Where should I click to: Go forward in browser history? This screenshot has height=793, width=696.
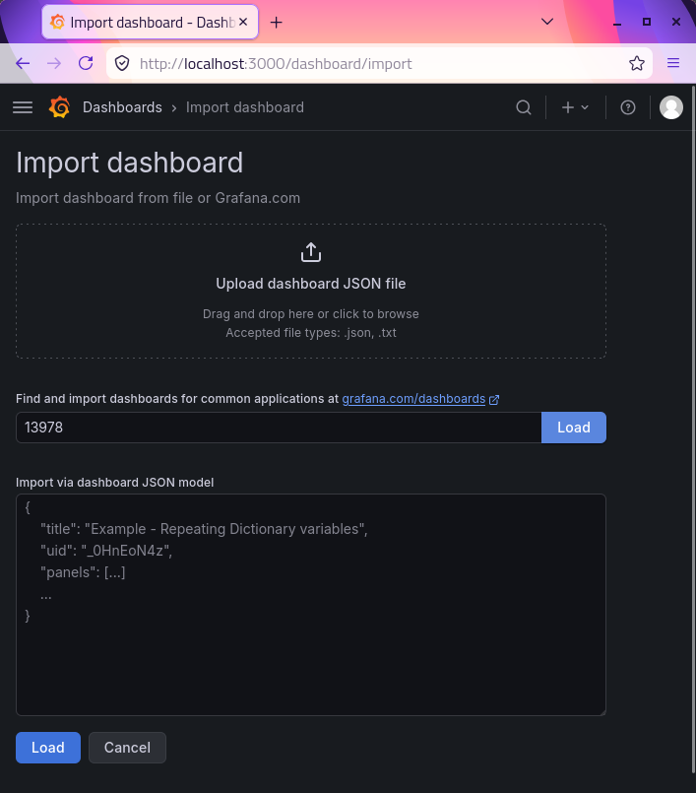click(x=54, y=63)
